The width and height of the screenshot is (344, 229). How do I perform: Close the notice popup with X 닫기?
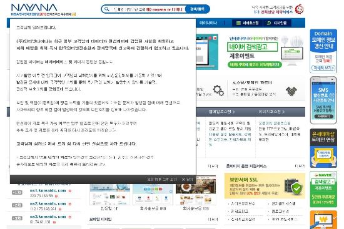(187, 179)
